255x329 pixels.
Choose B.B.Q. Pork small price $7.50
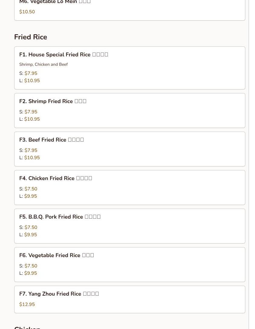pyautogui.click(x=31, y=227)
